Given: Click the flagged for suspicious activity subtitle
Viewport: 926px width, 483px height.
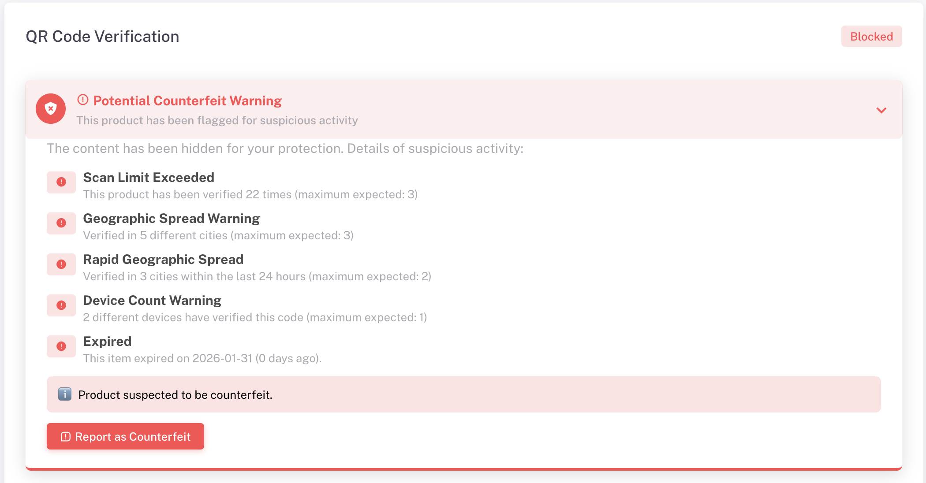Looking at the screenshot, I should [217, 120].
